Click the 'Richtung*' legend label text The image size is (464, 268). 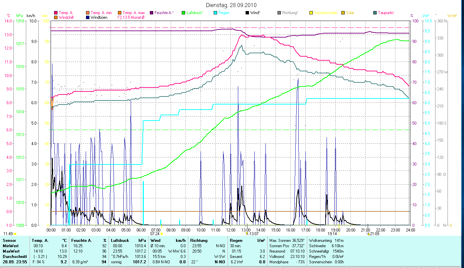tap(290, 13)
